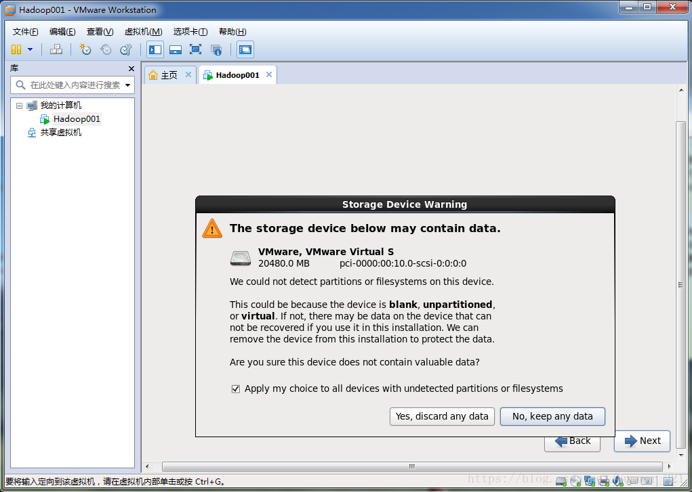Click the horizontal scrollbar left arrow
The height and width of the screenshot is (492, 692).
(147, 466)
